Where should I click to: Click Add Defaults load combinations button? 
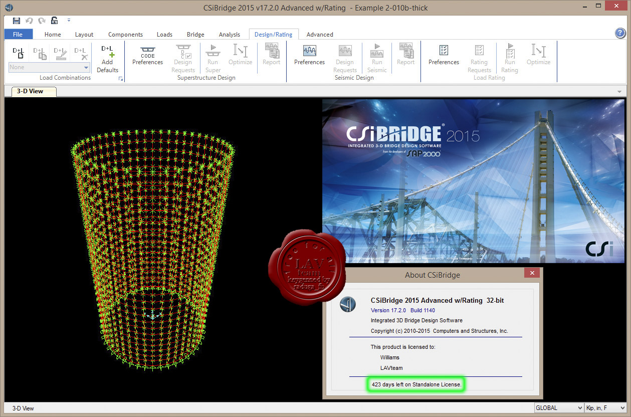tap(108, 59)
